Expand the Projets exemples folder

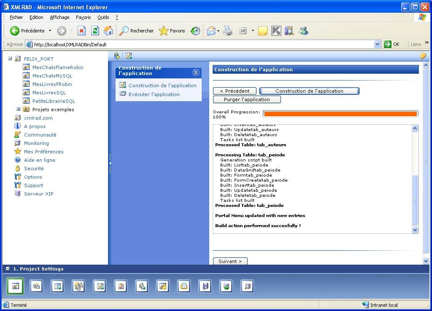point(19,110)
